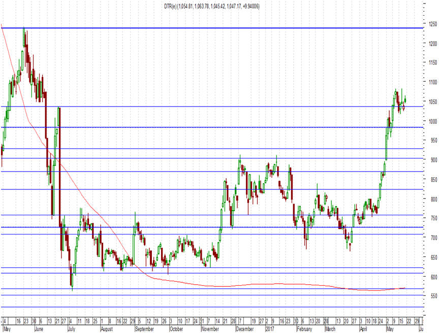
Task: Click the August month label
Action: [x=106, y=329]
